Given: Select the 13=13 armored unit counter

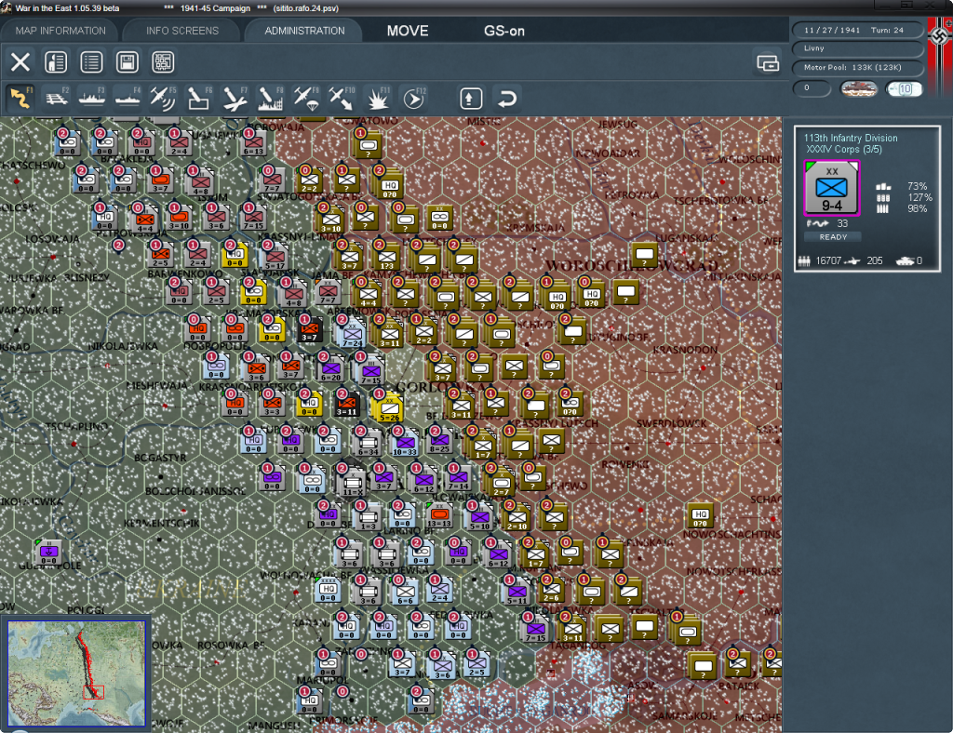Looking at the screenshot, I should pyautogui.click(x=439, y=516).
